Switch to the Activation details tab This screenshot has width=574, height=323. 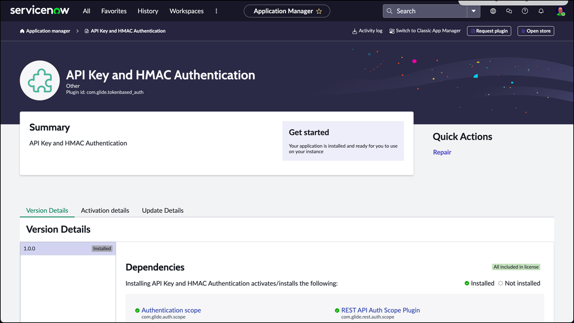click(105, 211)
